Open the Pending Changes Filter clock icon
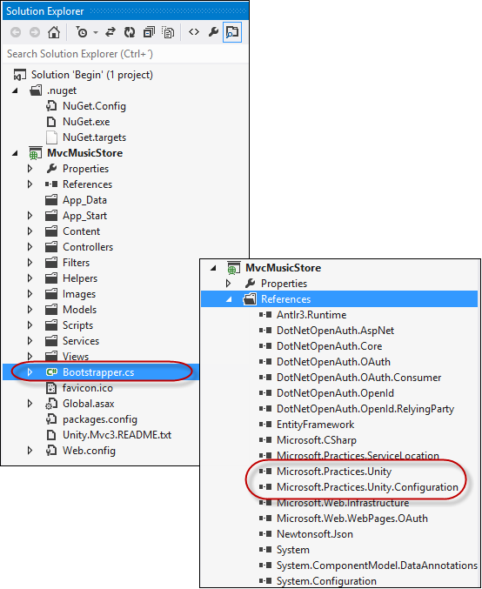This screenshot has width=482, height=589. pos(82,33)
